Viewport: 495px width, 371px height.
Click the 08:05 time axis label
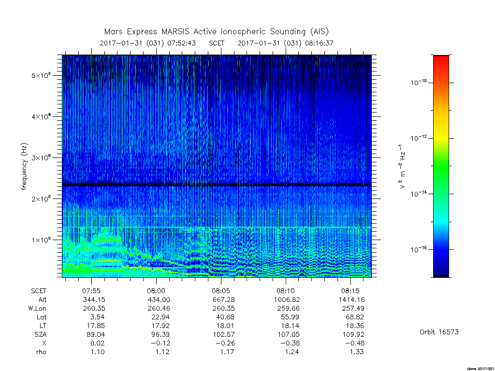(220, 291)
